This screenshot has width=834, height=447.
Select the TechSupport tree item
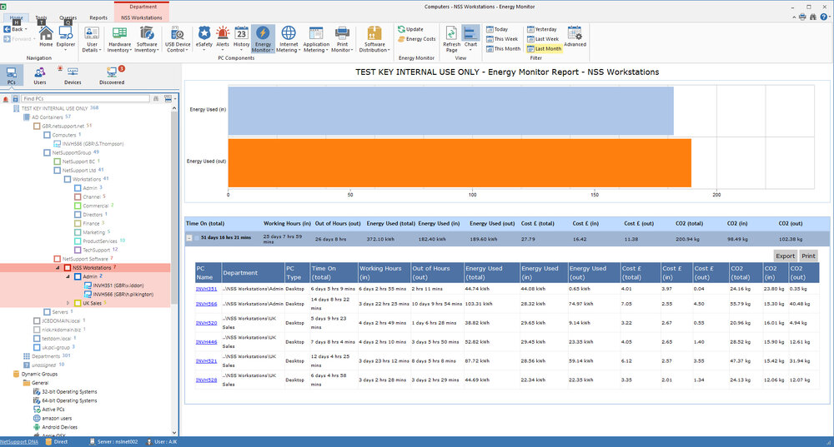click(x=96, y=250)
